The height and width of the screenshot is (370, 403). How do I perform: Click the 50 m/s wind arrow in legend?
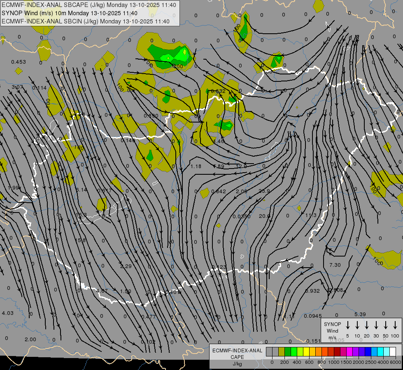[386, 325]
